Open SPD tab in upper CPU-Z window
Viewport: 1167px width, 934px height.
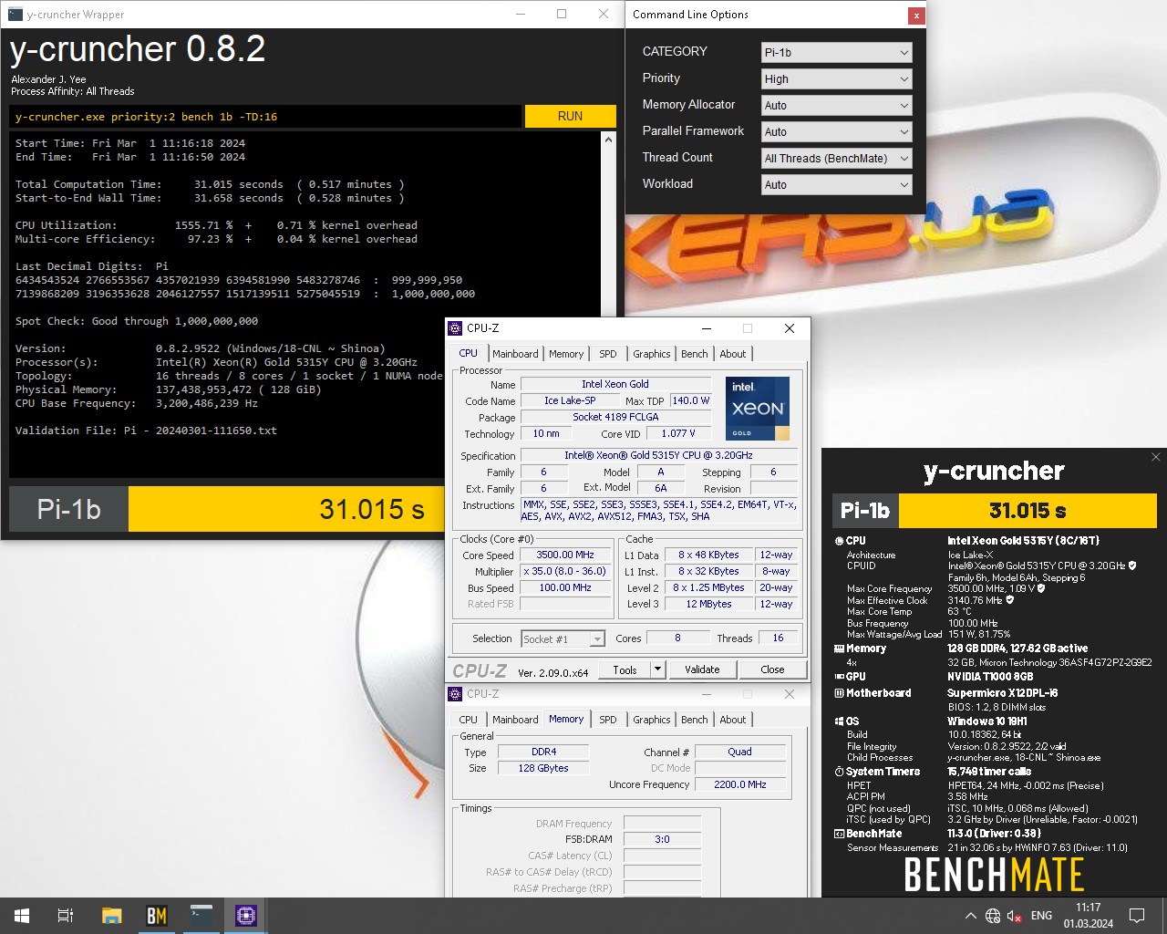click(608, 354)
